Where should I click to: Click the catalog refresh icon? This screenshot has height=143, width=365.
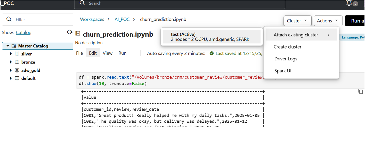pos(69,32)
